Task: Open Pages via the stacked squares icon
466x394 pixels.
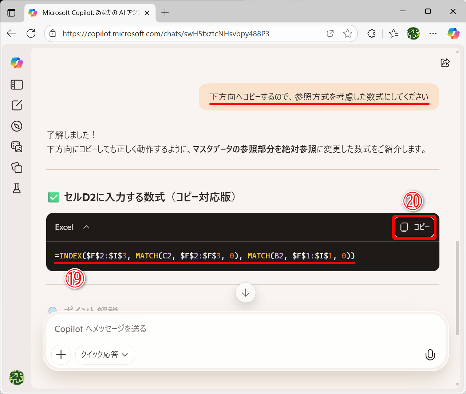Action: pos(16,168)
